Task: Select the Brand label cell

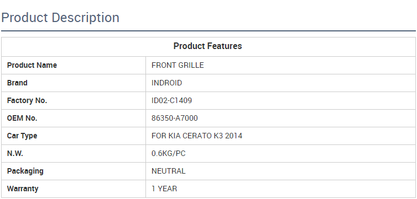Action: [74, 83]
